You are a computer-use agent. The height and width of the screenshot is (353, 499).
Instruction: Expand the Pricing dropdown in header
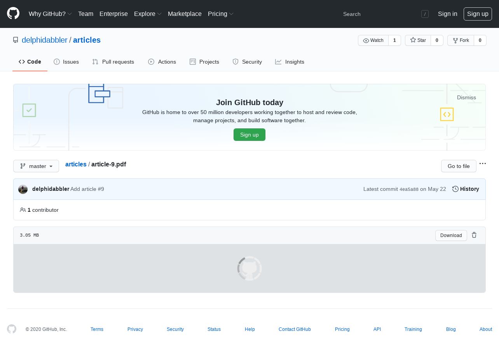220,14
